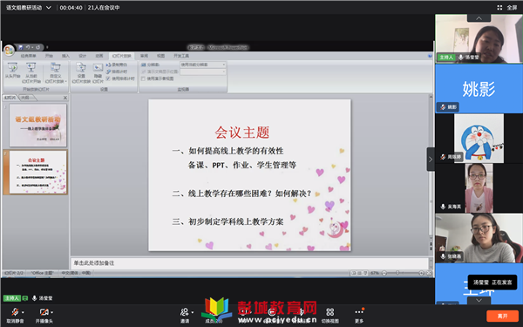Screen dimensions: 523x327
Task: Turn on camera with 开摄像头 icon
Action: [44, 312]
